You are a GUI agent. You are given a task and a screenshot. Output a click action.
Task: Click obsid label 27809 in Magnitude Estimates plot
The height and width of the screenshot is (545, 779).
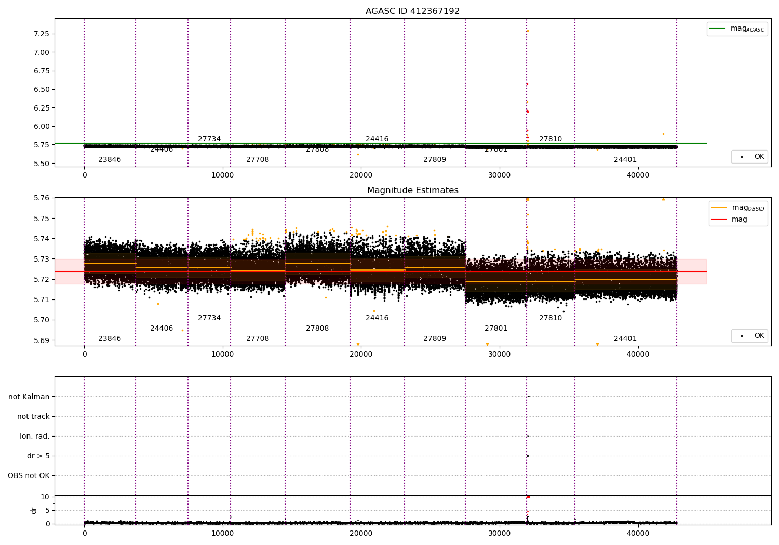pos(435,338)
